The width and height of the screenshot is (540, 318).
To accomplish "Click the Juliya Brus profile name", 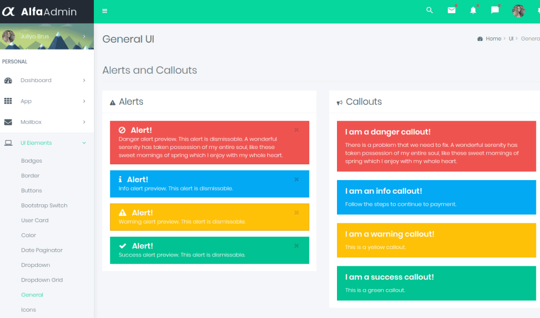I will (34, 36).
